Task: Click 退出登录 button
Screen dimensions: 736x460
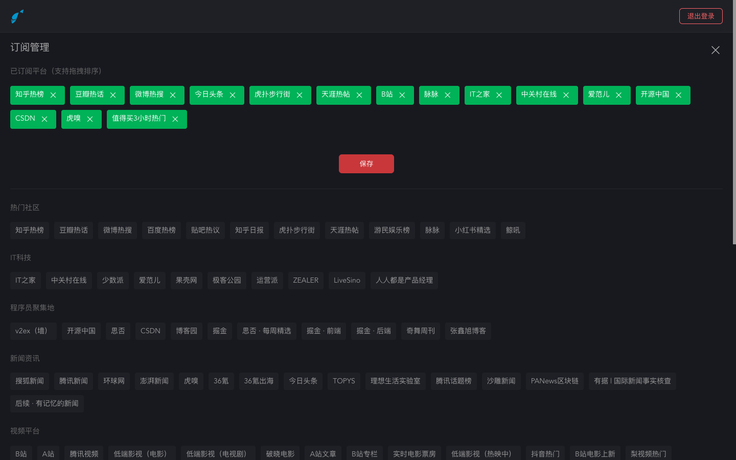Action: [x=700, y=16]
